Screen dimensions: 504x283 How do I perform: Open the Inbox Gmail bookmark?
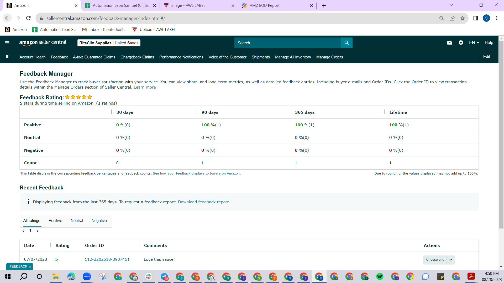[104, 30]
